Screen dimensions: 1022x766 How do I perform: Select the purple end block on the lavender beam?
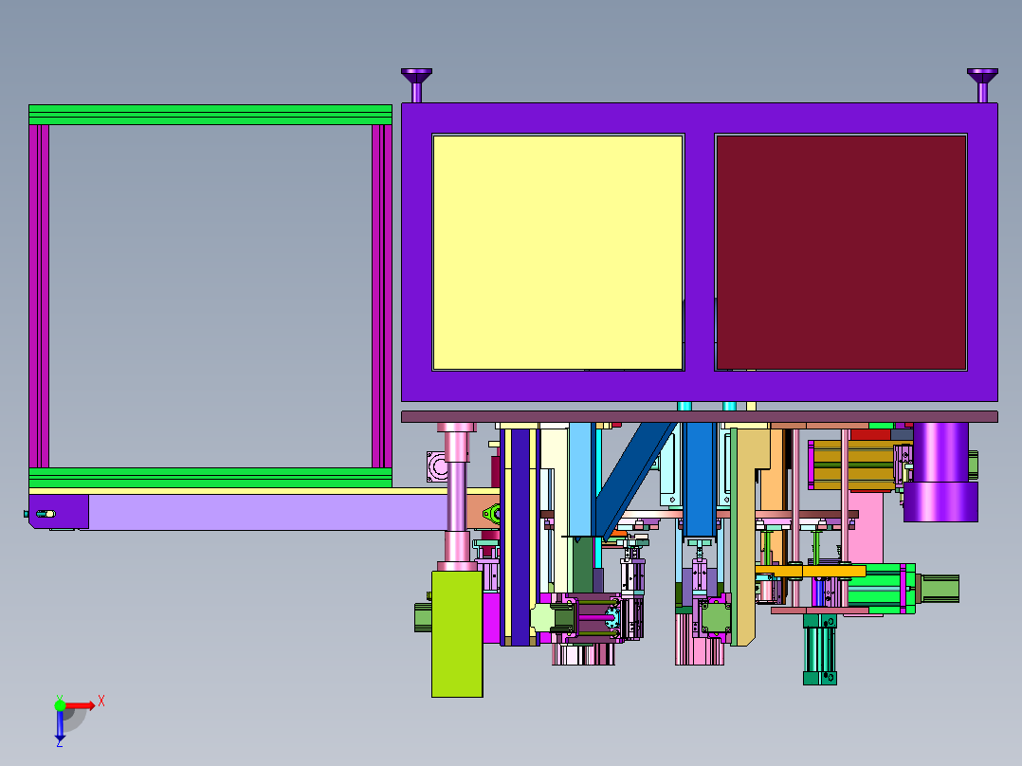pyautogui.click(x=59, y=512)
